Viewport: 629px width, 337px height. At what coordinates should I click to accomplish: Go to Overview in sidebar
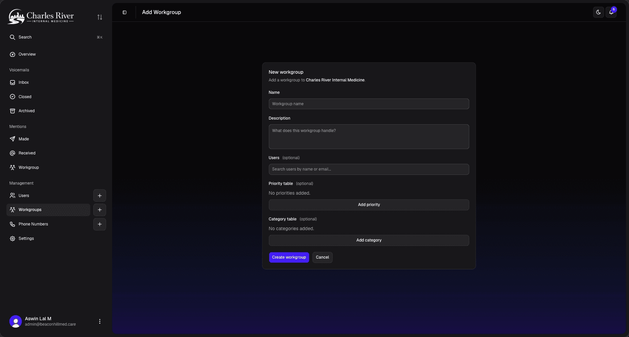pos(27,54)
